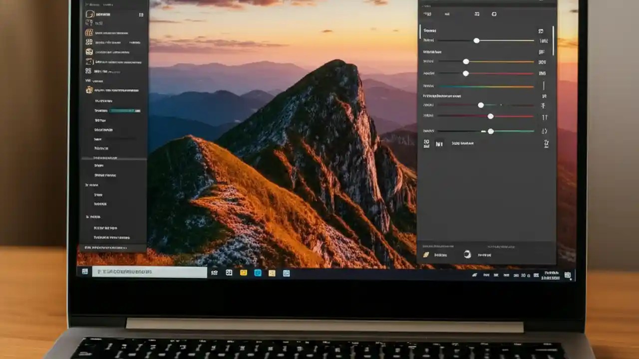
Task: Click the moon icon at the bottom of the adjustments panel
Action: coord(468,255)
